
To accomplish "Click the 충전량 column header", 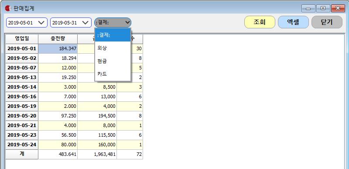I will tap(58, 39).
